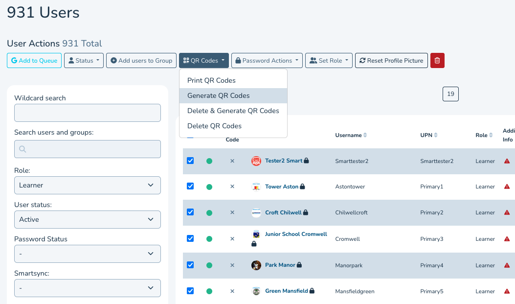515x304 pixels.
Task: Sort the UPN column
Action: [436, 135]
